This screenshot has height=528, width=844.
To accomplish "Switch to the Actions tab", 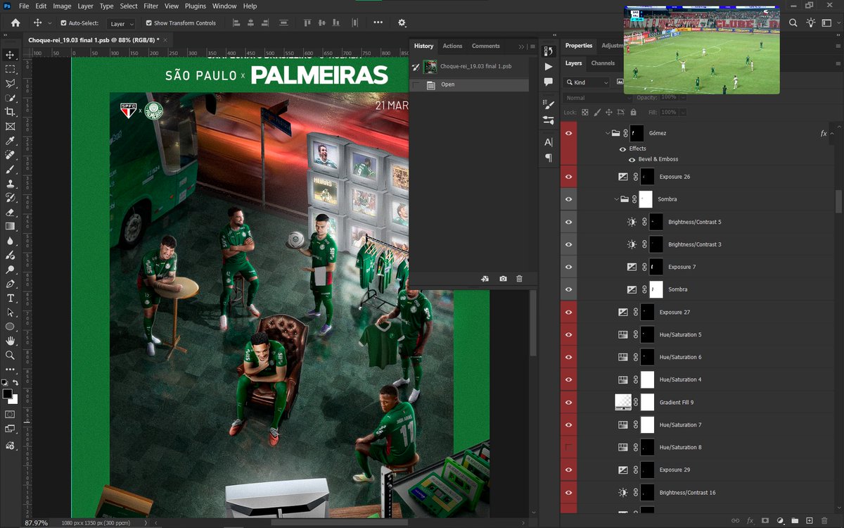I will tap(452, 46).
